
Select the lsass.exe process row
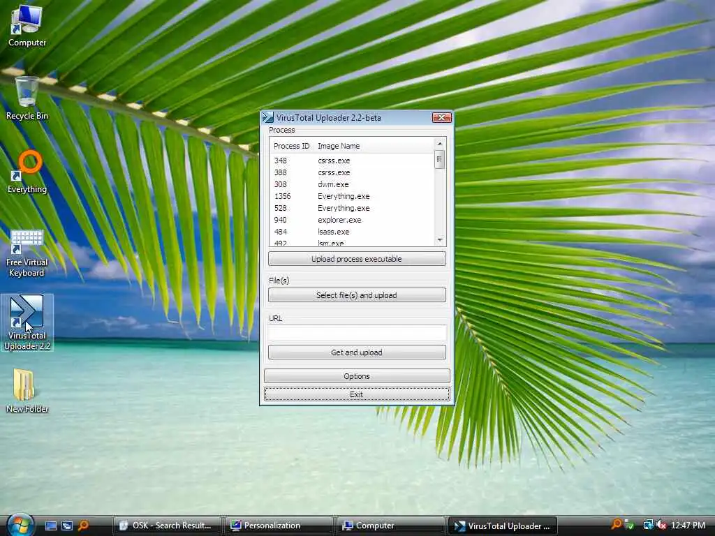pyautogui.click(x=352, y=232)
